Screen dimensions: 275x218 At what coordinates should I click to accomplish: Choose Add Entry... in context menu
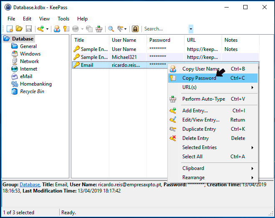212,111
